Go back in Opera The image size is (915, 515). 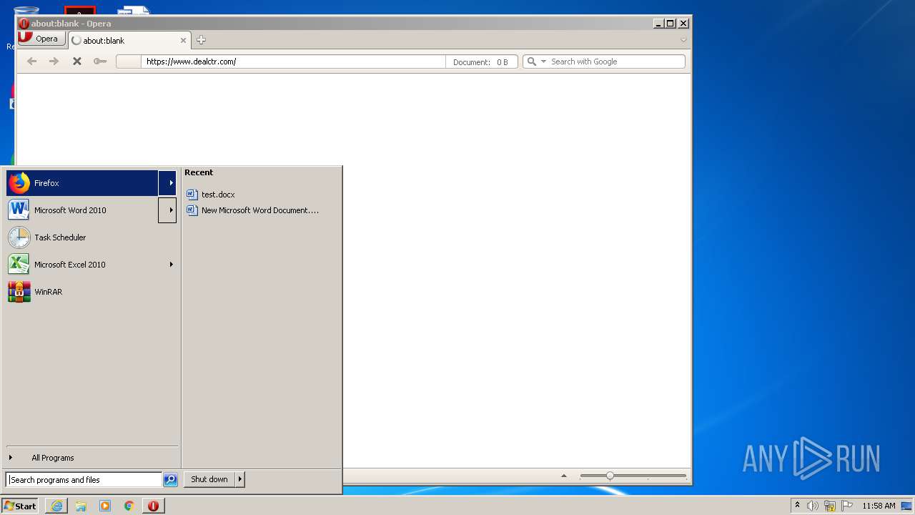point(31,62)
